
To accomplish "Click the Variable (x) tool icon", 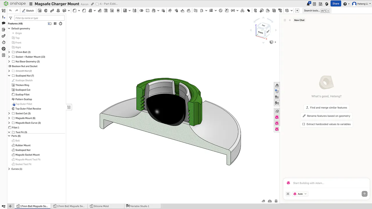I will (x=233, y=10).
